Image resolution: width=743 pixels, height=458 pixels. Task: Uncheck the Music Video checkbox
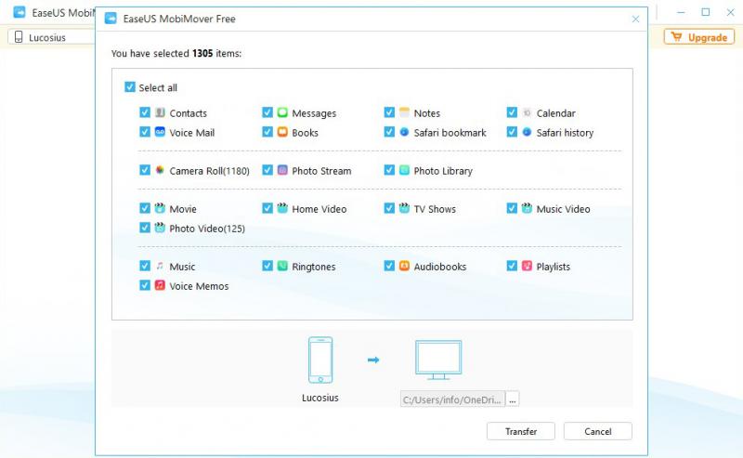click(512, 208)
